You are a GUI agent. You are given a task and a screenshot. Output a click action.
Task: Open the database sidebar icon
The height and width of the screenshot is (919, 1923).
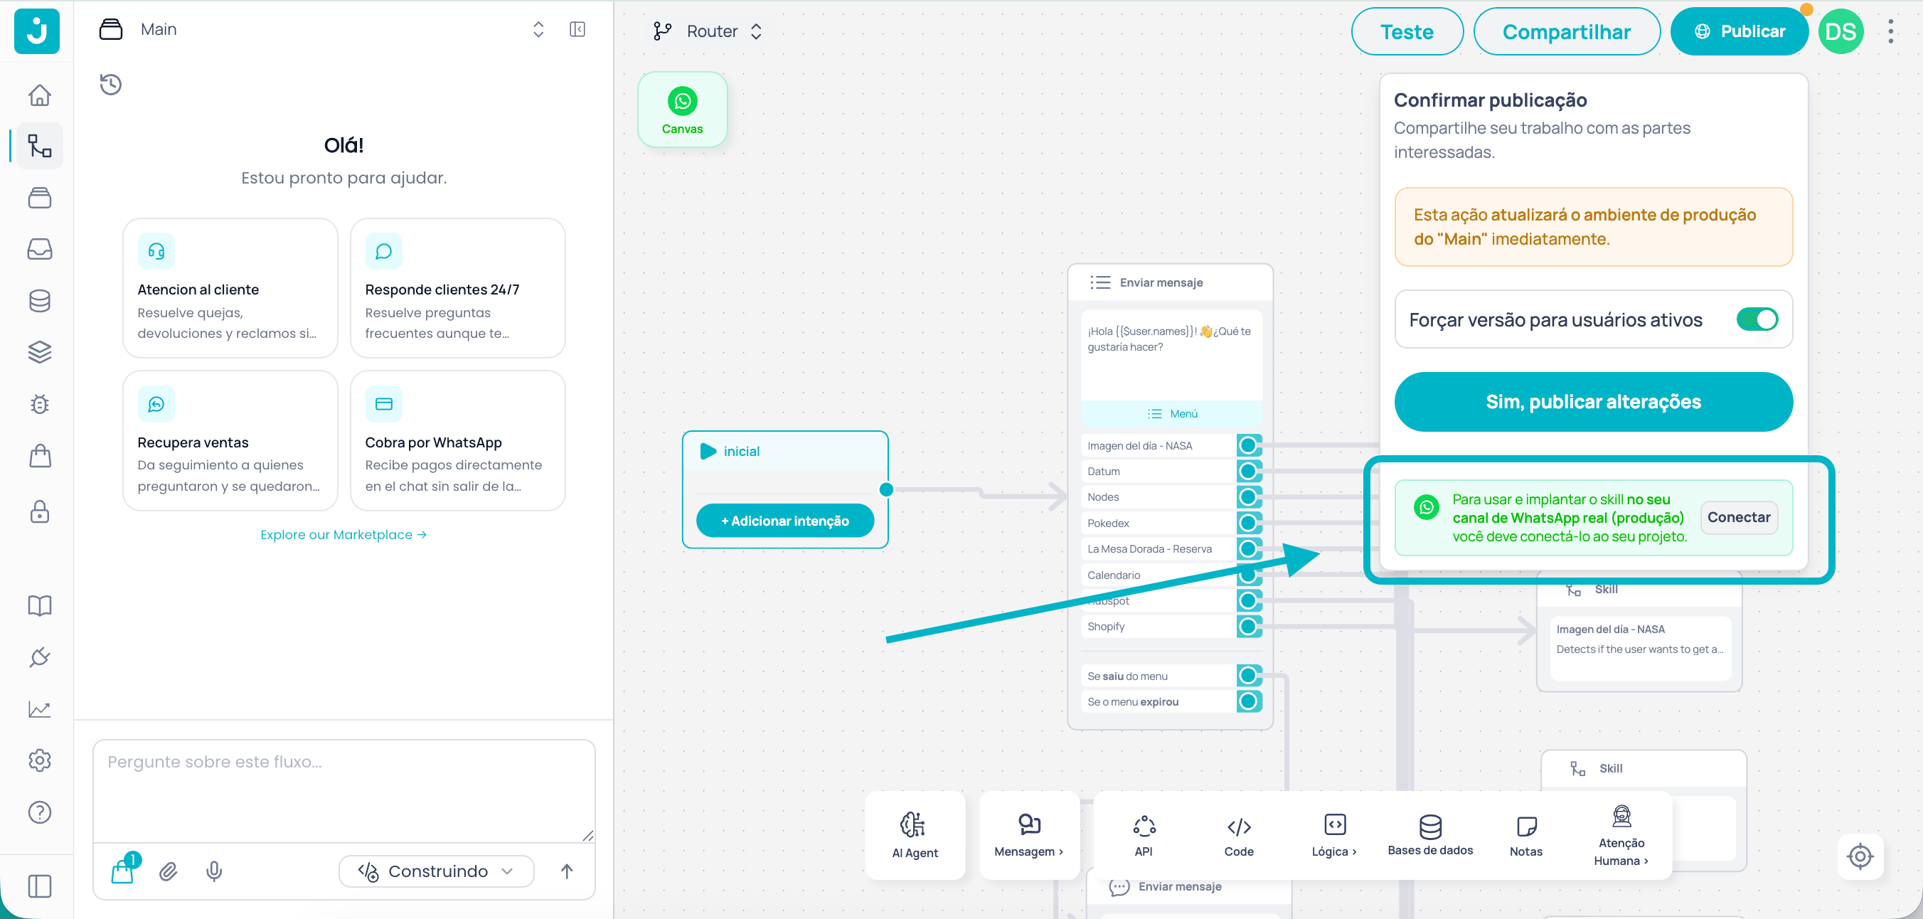(x=40, y=300)
